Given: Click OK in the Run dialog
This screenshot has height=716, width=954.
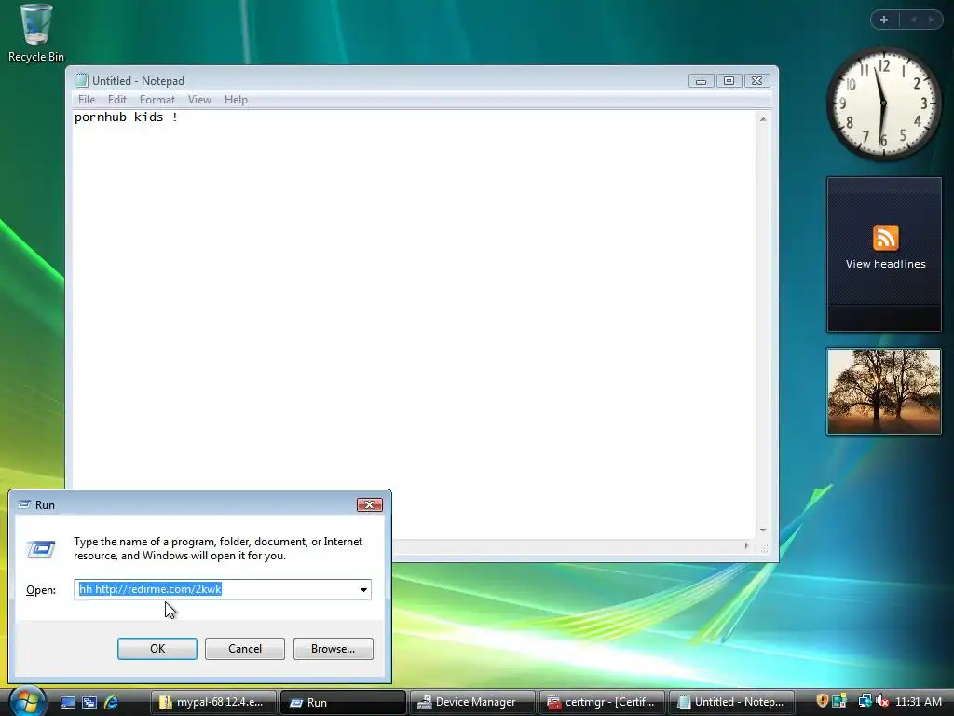Looking at the screenshot, I should [x=157, y=649].
